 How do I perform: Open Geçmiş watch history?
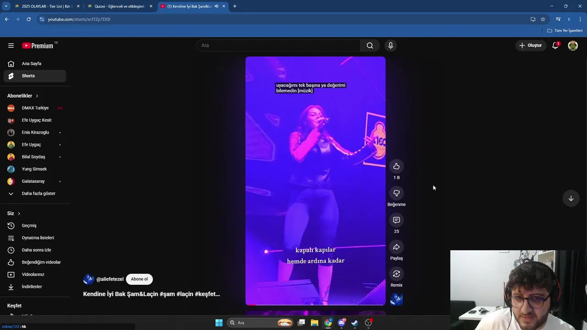click(x=35, y=225)
